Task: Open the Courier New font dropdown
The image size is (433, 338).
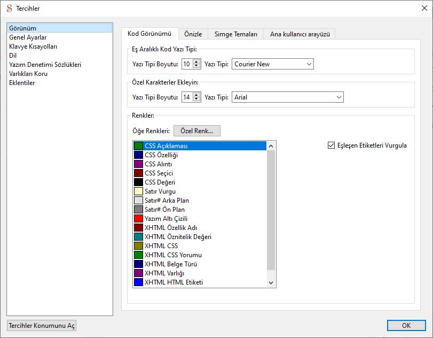Action: tap(272, 64)
